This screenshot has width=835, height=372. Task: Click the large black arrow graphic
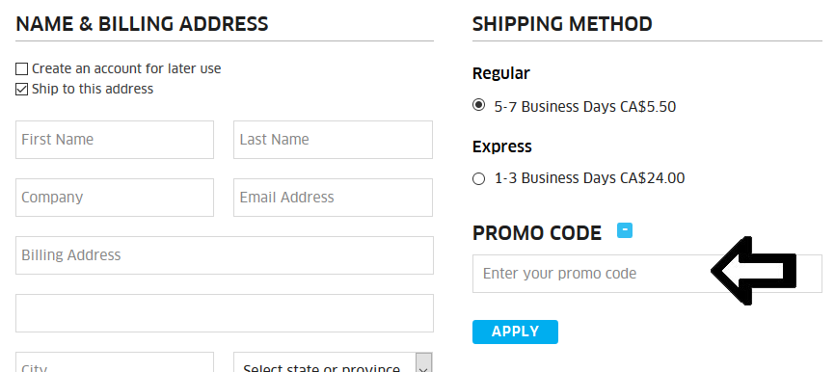[753, 271]
